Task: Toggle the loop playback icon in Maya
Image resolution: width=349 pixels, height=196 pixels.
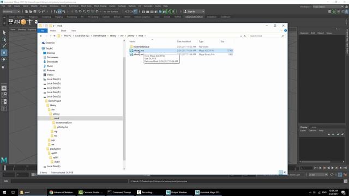Action: tap(332, 175)
